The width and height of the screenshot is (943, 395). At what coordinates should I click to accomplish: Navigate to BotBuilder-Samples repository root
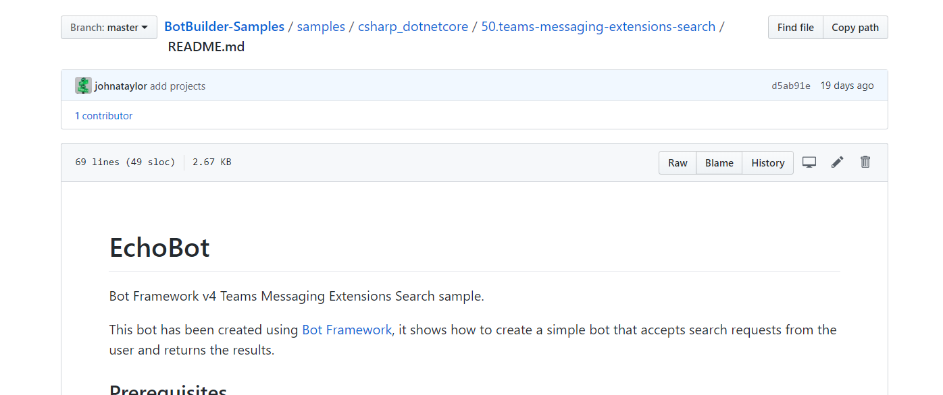(224, 26)
